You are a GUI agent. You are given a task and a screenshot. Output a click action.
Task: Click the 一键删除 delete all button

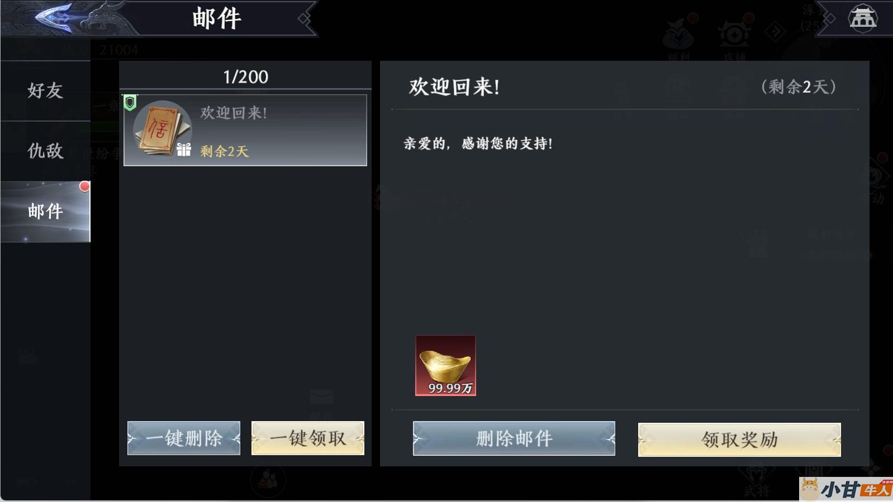pyautogui.click(x=184, y=438)
